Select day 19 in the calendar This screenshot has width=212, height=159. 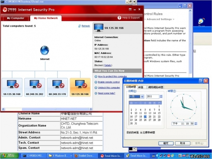coord(145,116)
